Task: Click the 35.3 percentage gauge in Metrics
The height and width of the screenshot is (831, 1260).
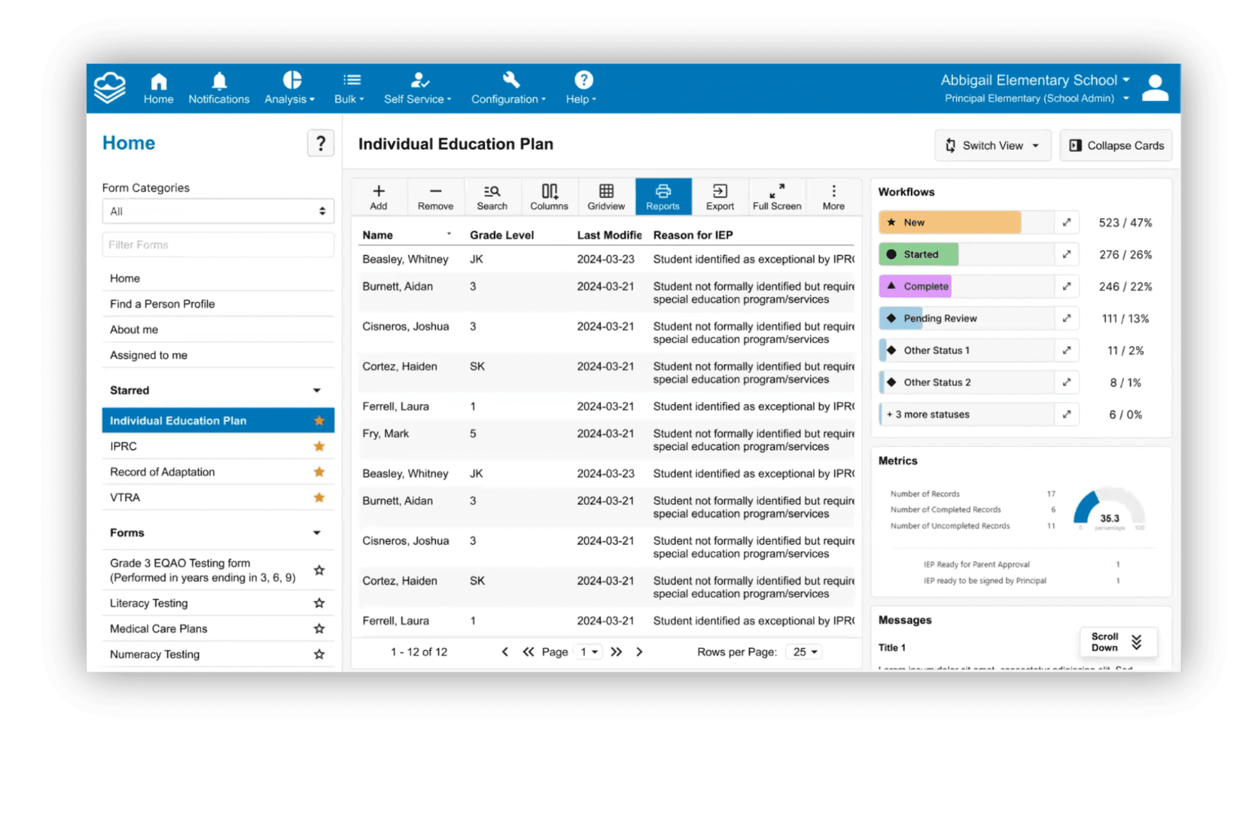Action: coord(1109,509)
